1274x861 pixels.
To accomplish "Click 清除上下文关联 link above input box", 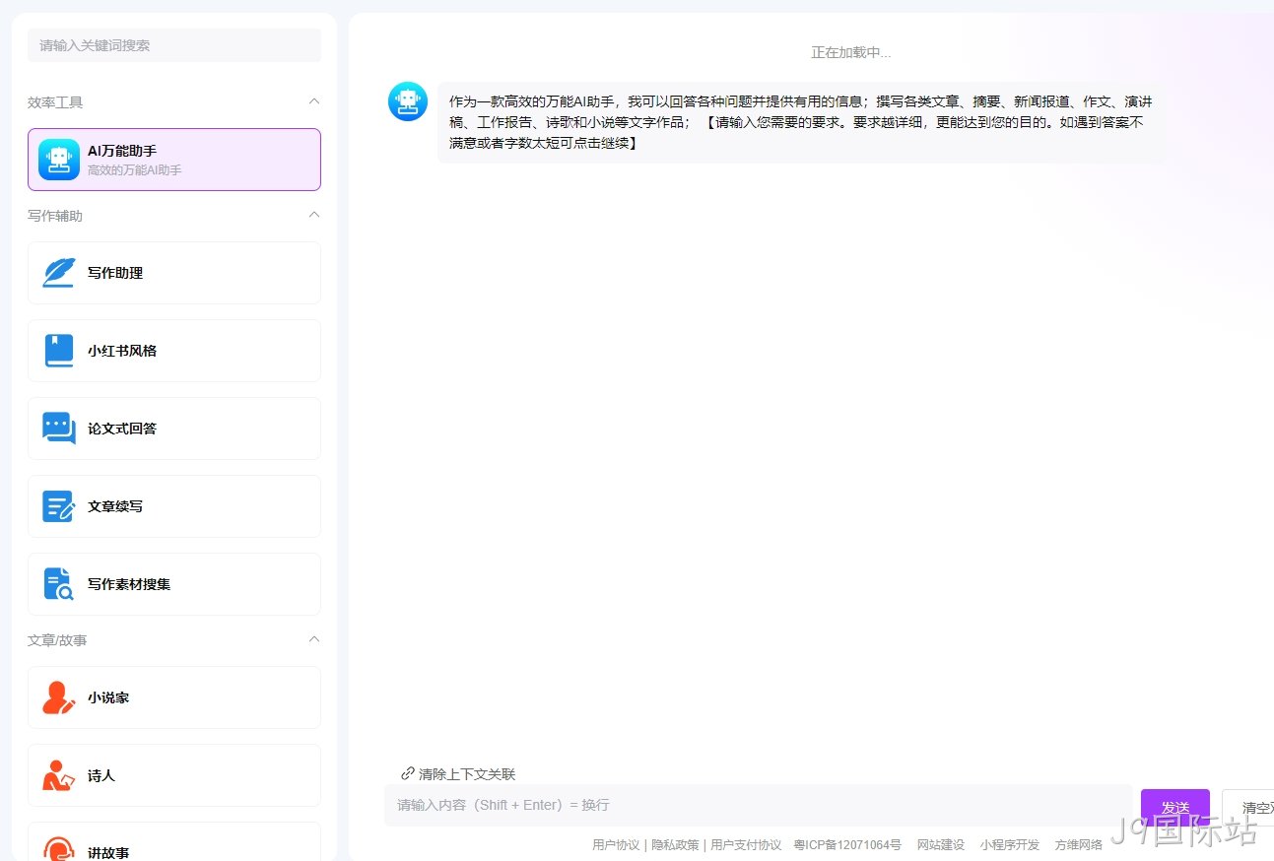I will pos(458,774).
